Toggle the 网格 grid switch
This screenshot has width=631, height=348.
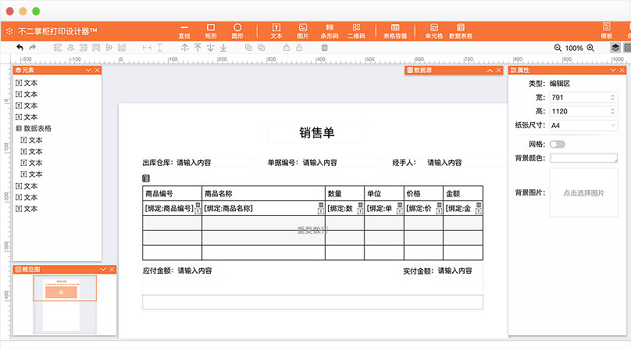click(558, 144)
